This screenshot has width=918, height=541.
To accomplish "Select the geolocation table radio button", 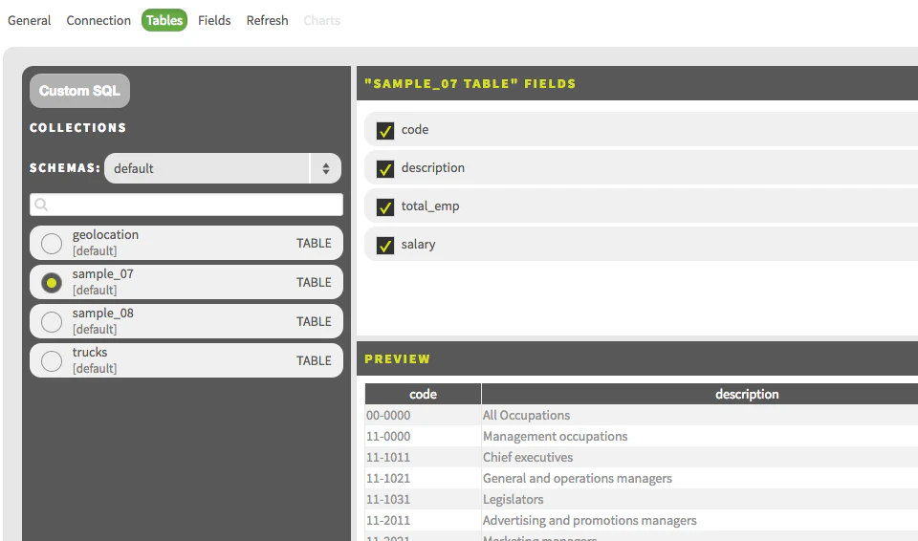I will pyautogui.click(x=52, y=244).
